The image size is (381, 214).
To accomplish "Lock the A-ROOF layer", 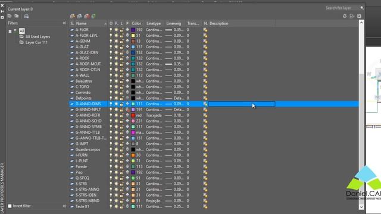I will pyautogui.click(x=121, y=58).
